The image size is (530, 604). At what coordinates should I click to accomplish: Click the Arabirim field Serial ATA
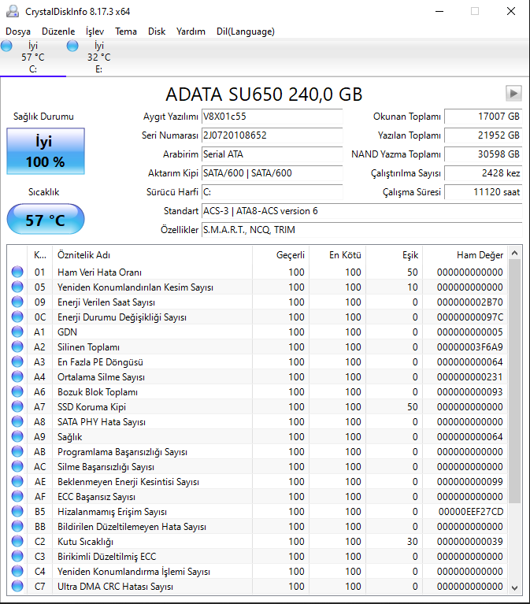[x=272, y=154]
